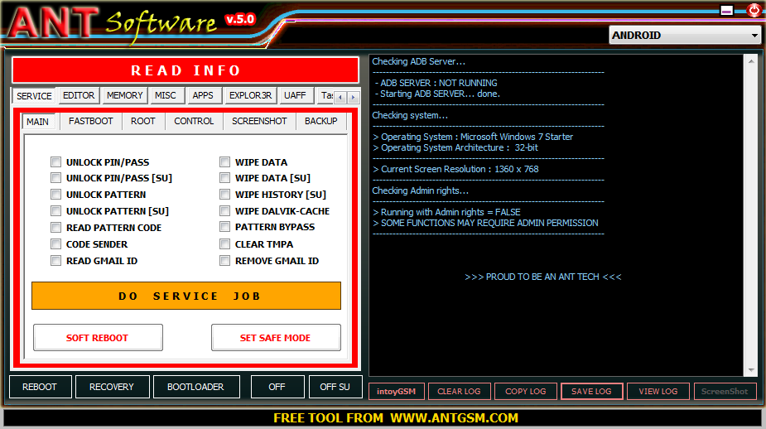Click the intoyGSM button
766x429 pixels.
(x=396, y=392)
